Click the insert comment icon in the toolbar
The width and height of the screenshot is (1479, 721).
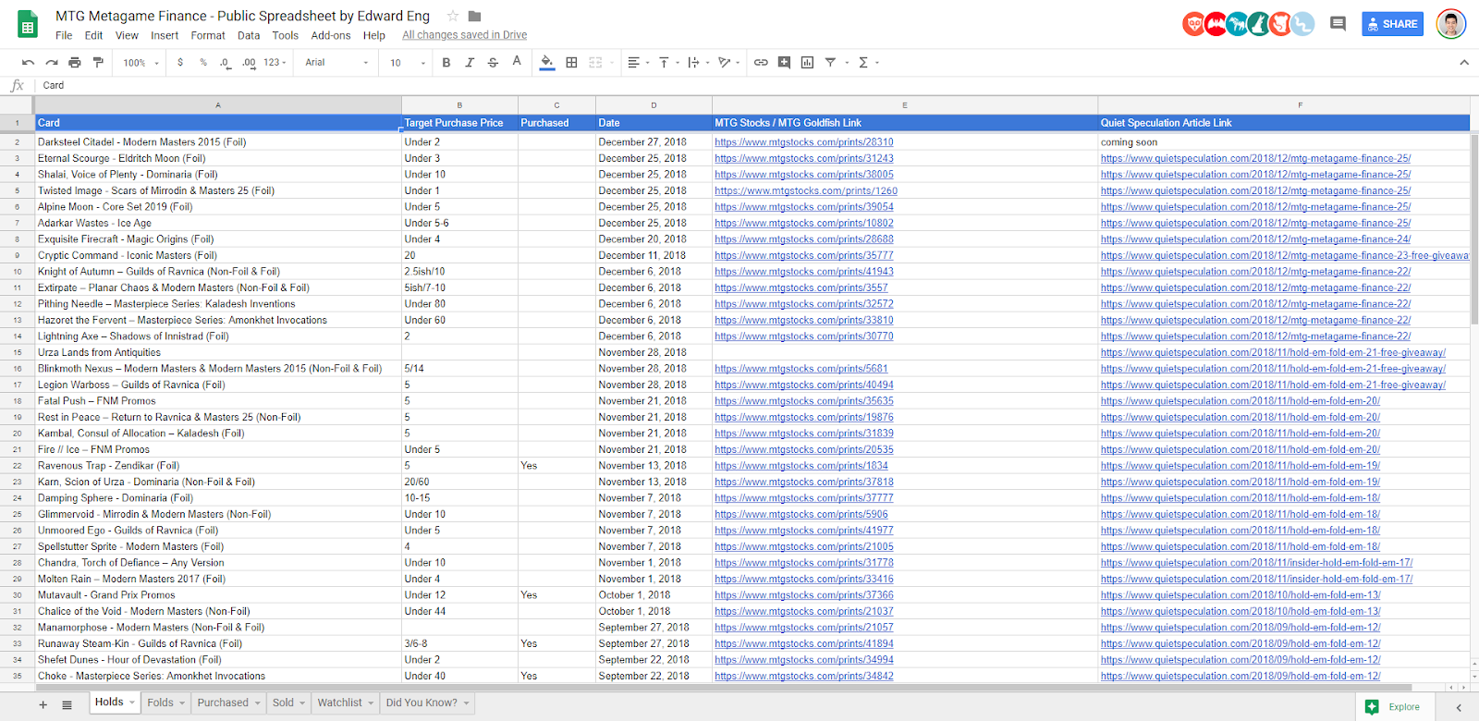tap(784, 63)
